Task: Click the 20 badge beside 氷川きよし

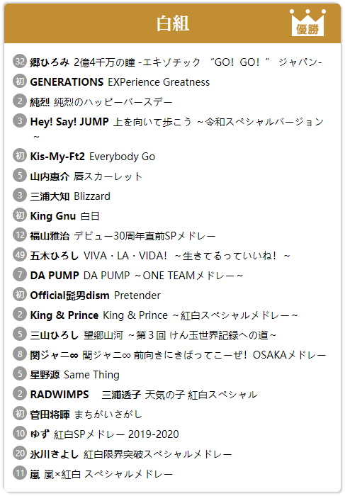Action: (x=20, y=453)
